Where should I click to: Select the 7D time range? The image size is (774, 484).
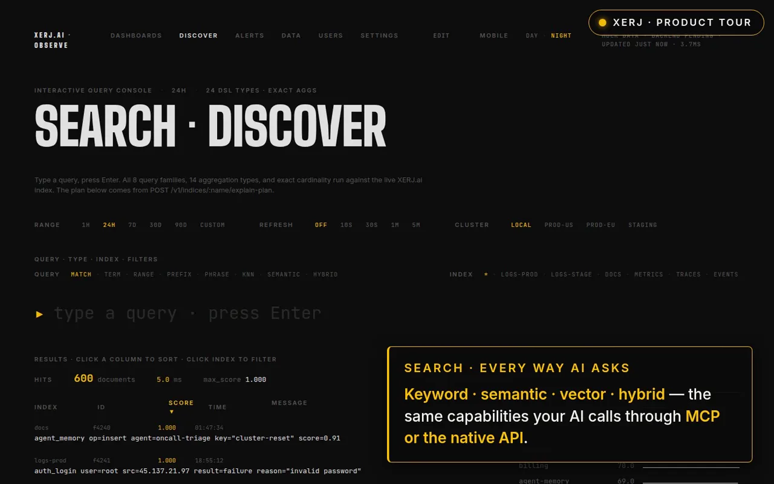click(132, 225)
